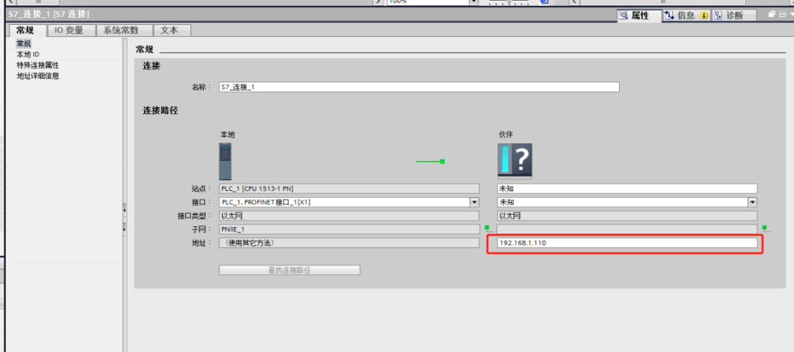Click the green connection line between local and partner
Viewport: 794px width, 352px height.
click(430, 162)
